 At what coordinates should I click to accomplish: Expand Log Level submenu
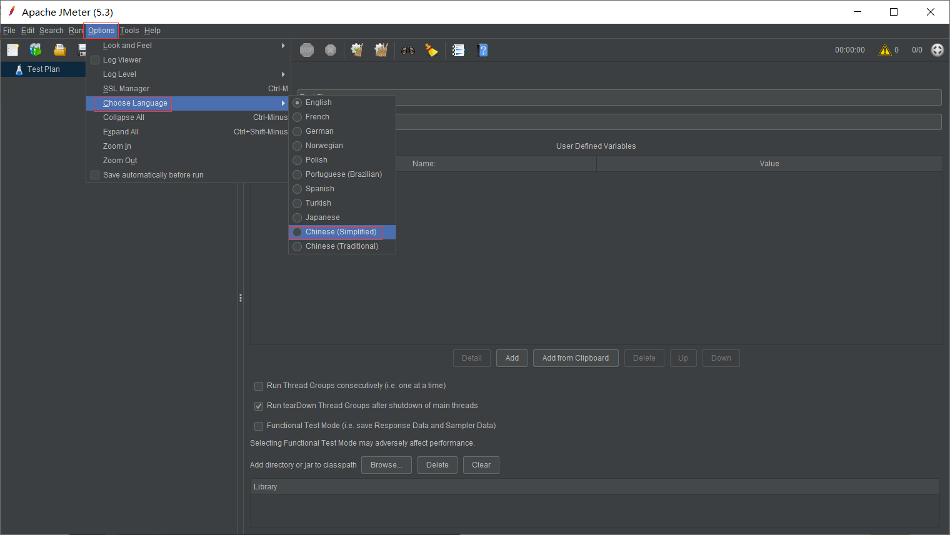point(187,74)
